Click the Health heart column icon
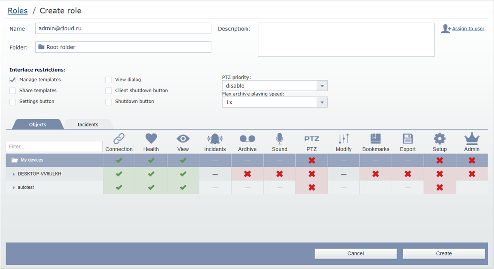The height and width of the screenshot is (269, 494). click(x=151, y=139)
